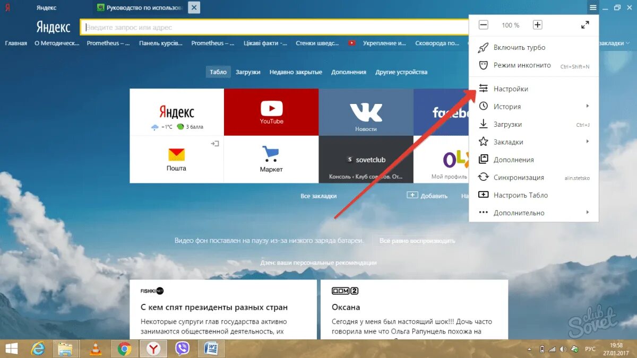The height and width of the screenshot is (358, 637).
Task: Expand the Закладки submenu arrow
Action: (x=588, y=142)
